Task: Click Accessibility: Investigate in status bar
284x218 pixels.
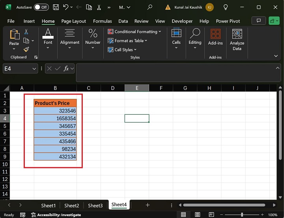Action: tap(56, 215)
